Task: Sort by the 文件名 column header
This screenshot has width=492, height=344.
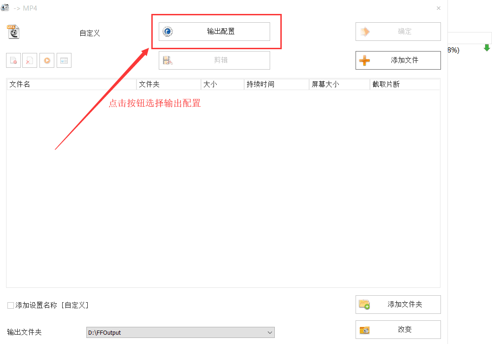Action: pyautogui.click(x=71, y=84)
